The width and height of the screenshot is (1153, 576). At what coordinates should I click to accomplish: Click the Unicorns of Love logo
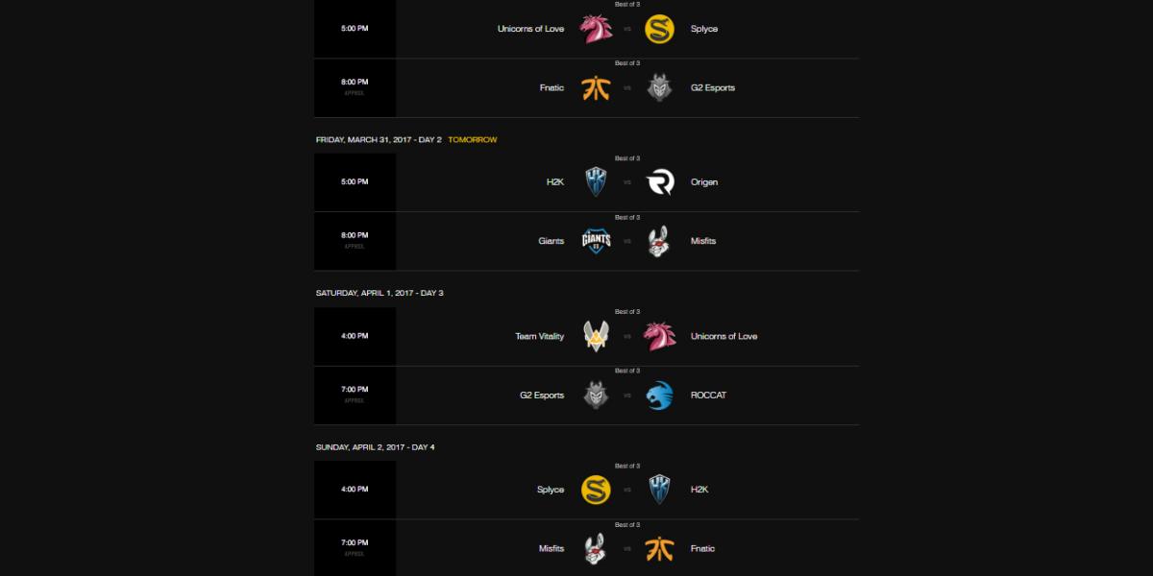[595, 28]
